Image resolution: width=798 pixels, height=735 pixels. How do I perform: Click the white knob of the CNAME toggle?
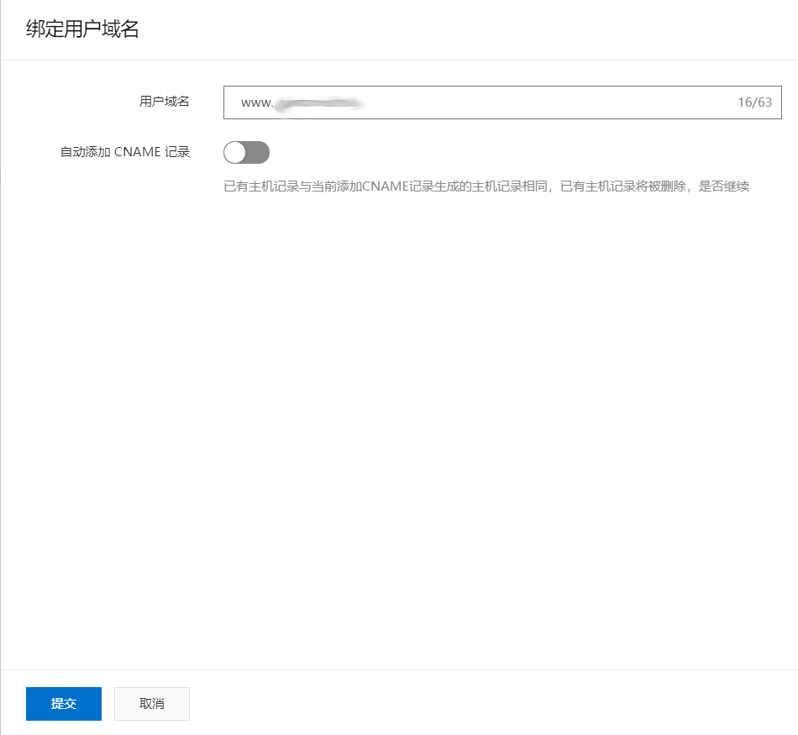click(x=235, y=152)
